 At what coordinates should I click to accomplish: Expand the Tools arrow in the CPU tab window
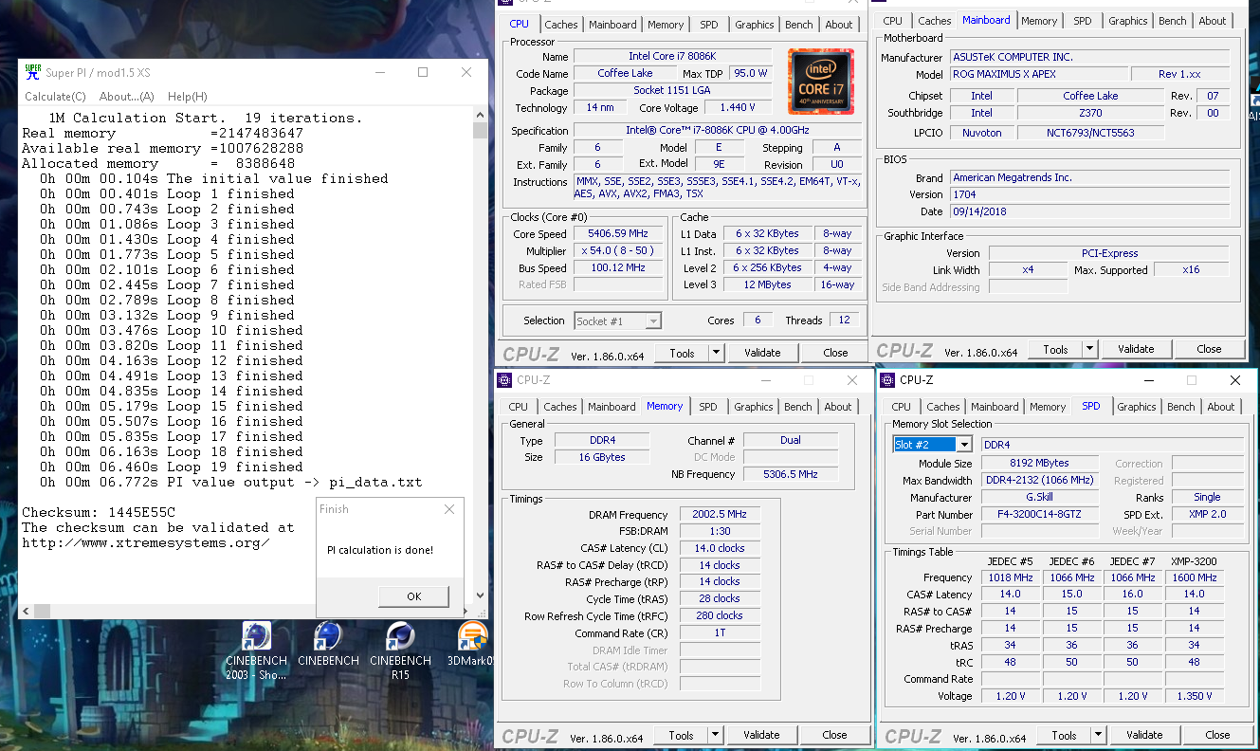(716, 353)
